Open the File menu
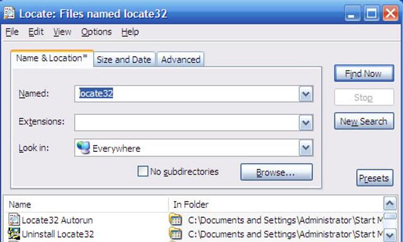 click(12, 32)
